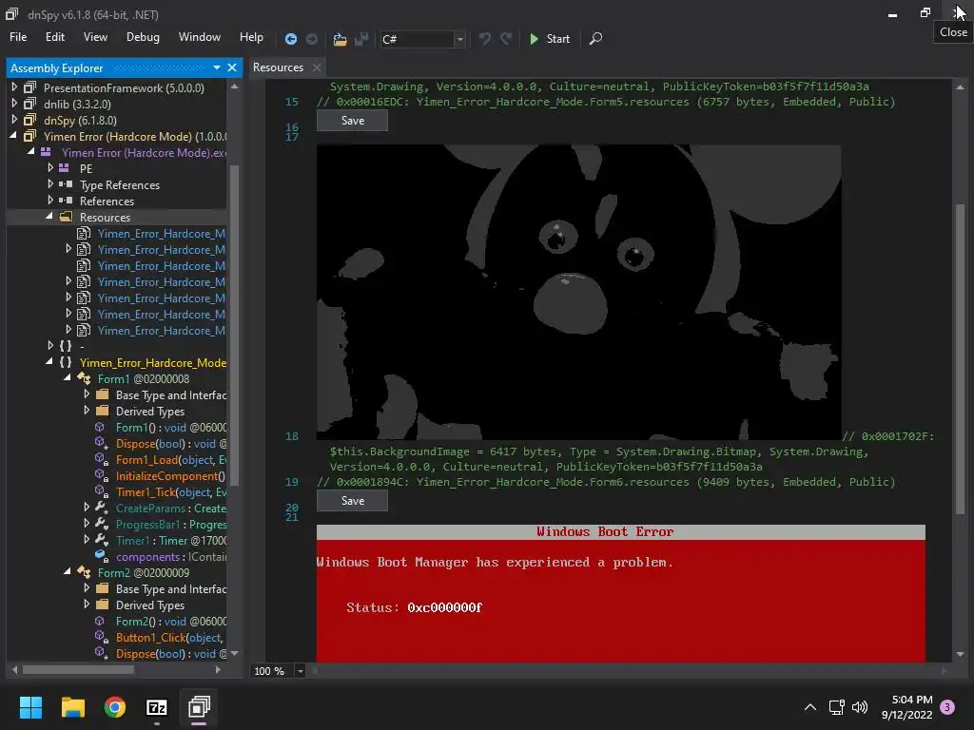
Task: Save the Form6 resources image
Action: (x=352, y=501)
